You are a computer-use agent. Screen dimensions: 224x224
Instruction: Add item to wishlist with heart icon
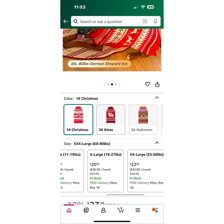click(x=148, y=84)
